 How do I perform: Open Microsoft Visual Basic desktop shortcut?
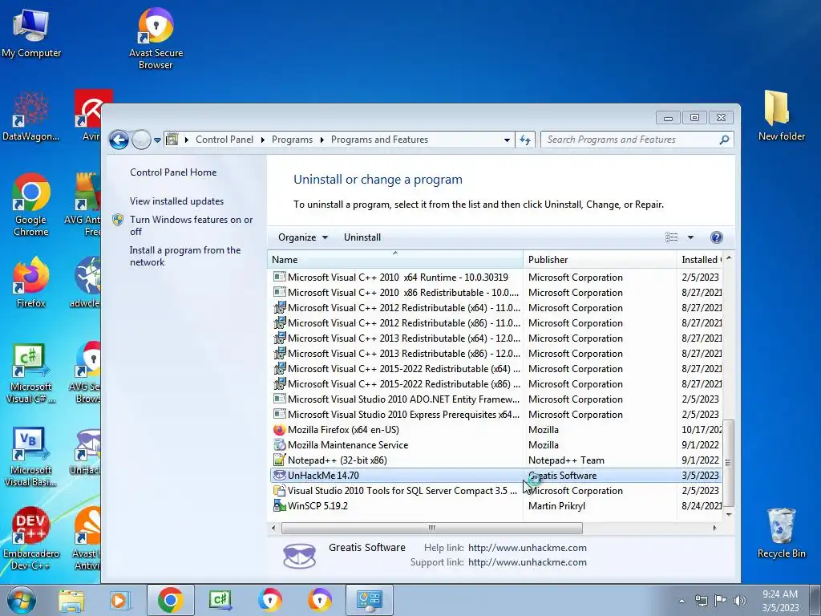pos(30,456)
